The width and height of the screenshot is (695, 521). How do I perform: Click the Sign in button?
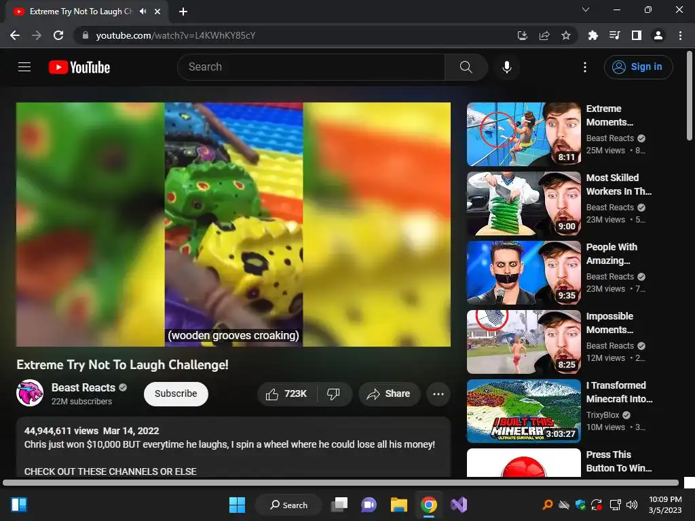[x=638, y=67]
